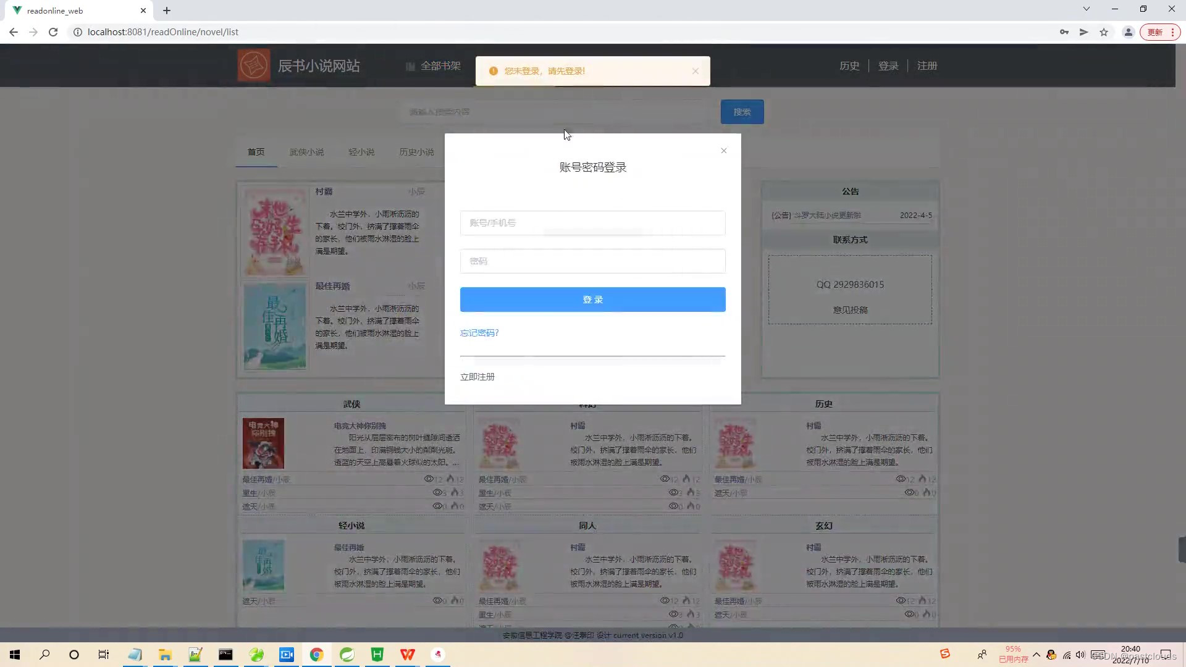Click the 账号/手机号 input field
The image size is (1186, 667).
tap(592, 223)
